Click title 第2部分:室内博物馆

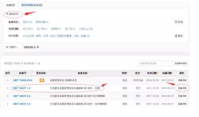[94, 96]
